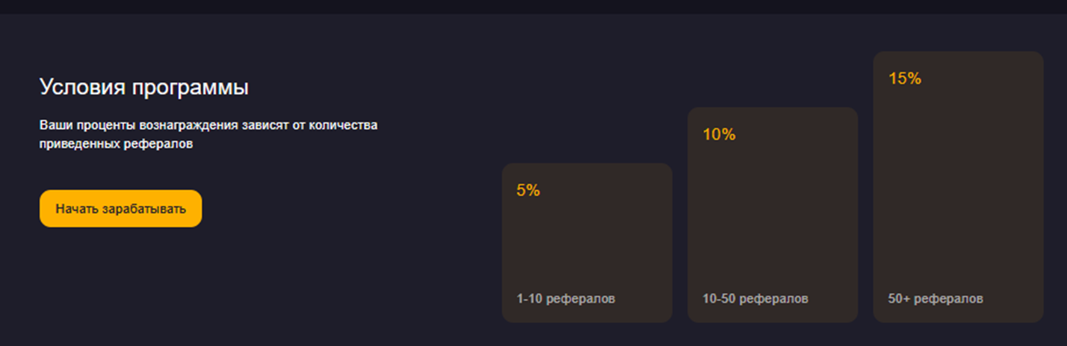
Task: Click the "50+ рефералов" tier label
Action: (935, 298)
